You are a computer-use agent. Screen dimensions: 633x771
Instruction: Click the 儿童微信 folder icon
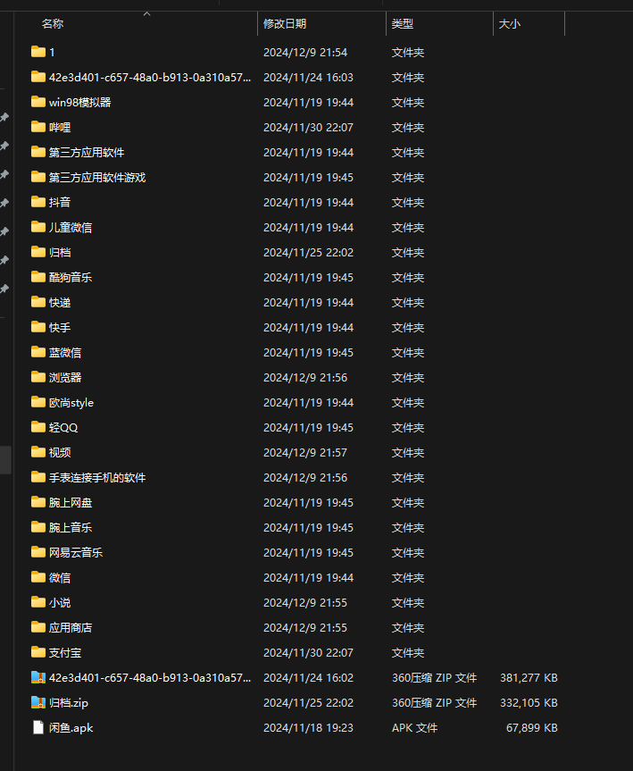click(37, 227)
